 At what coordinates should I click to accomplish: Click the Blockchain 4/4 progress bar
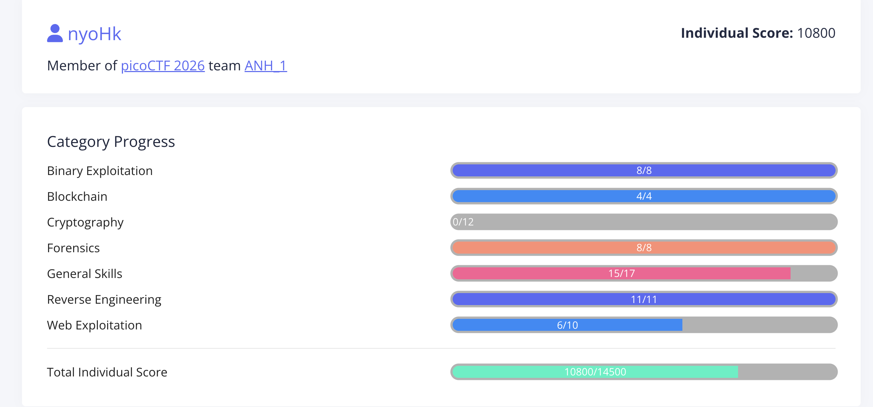point(644,196)
